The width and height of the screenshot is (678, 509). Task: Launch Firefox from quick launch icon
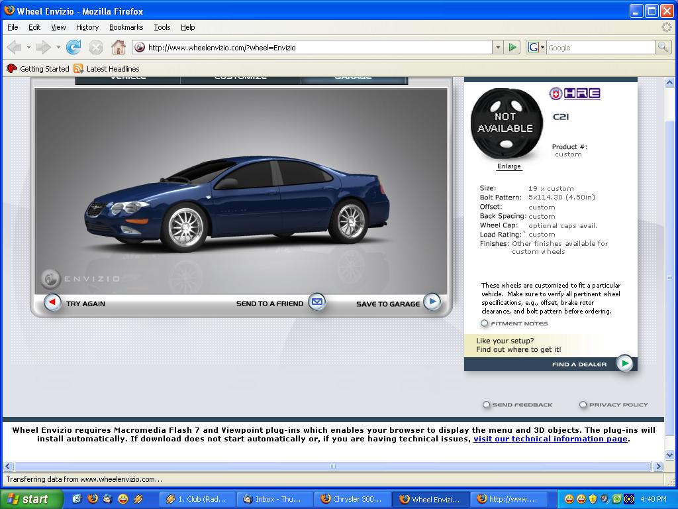point(92,499)
